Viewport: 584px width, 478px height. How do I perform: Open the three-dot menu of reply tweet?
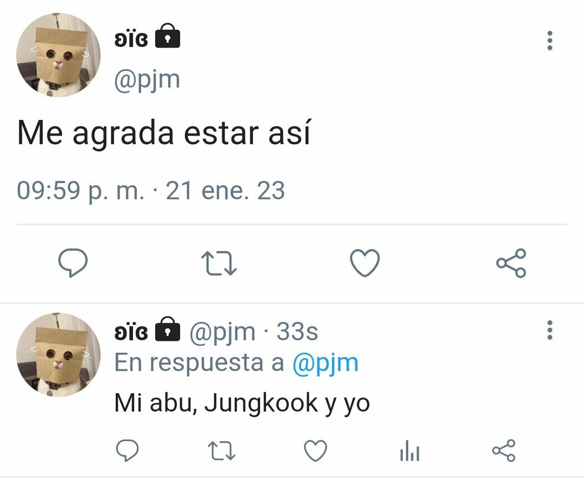click(550, 329)
